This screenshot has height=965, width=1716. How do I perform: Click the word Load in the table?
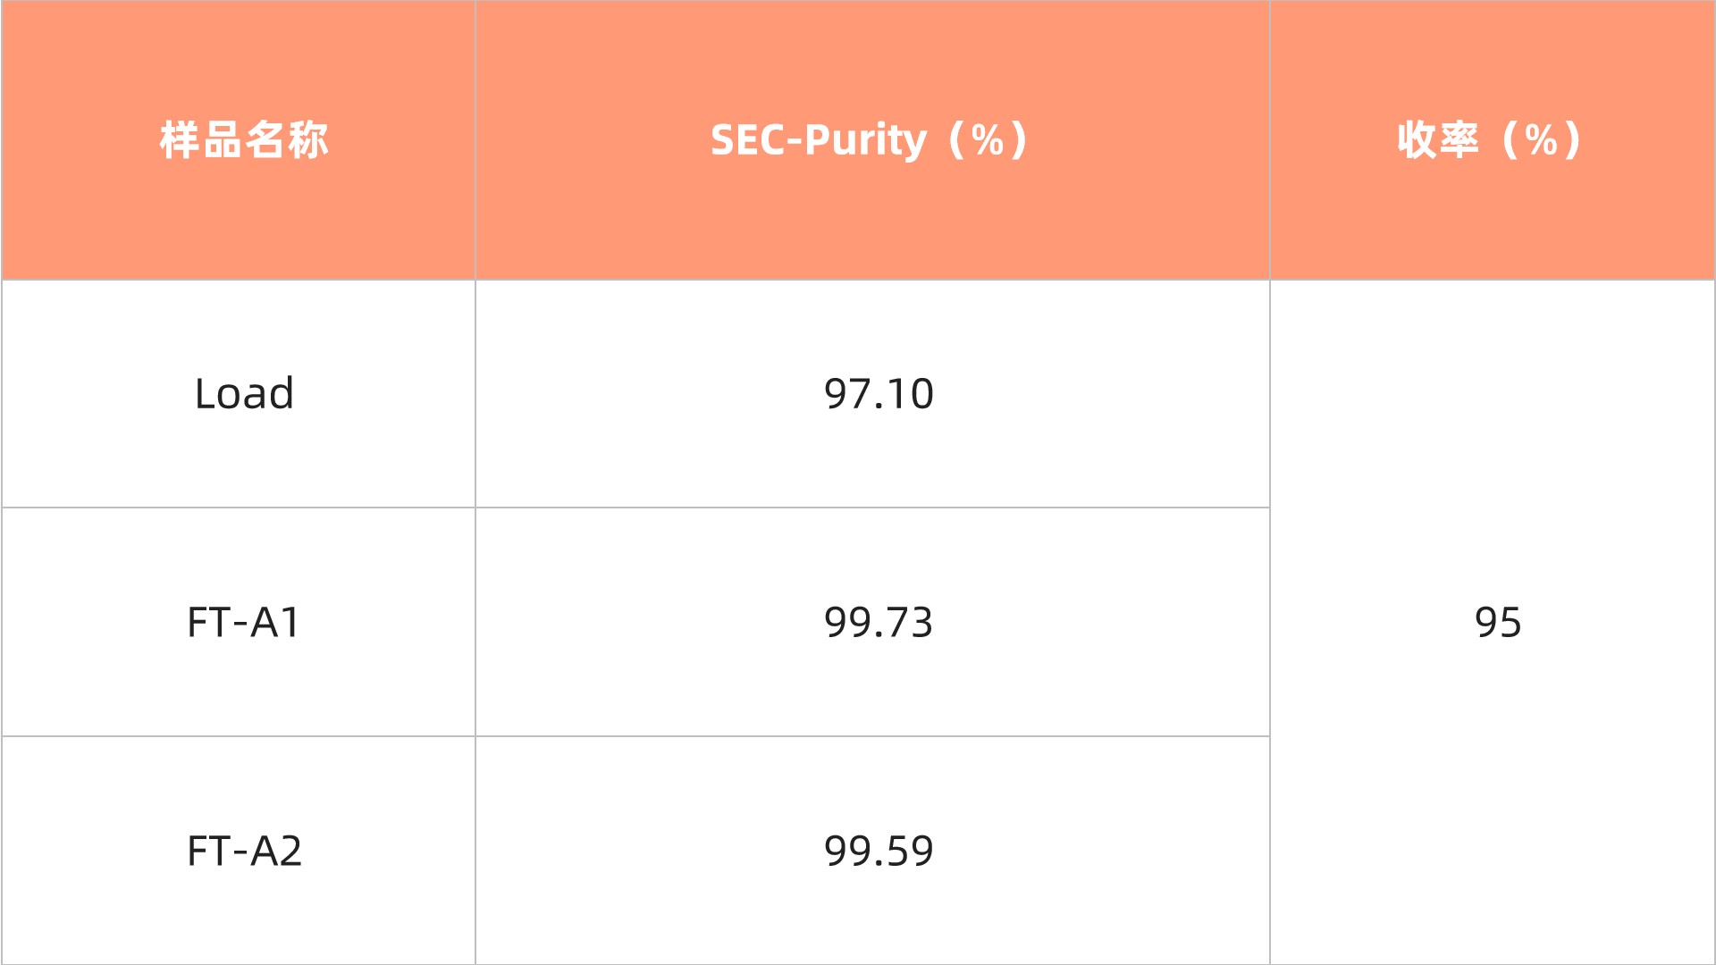244,394
